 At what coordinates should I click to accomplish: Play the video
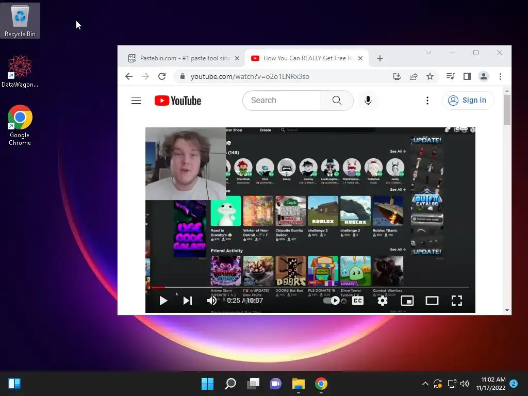163,301
